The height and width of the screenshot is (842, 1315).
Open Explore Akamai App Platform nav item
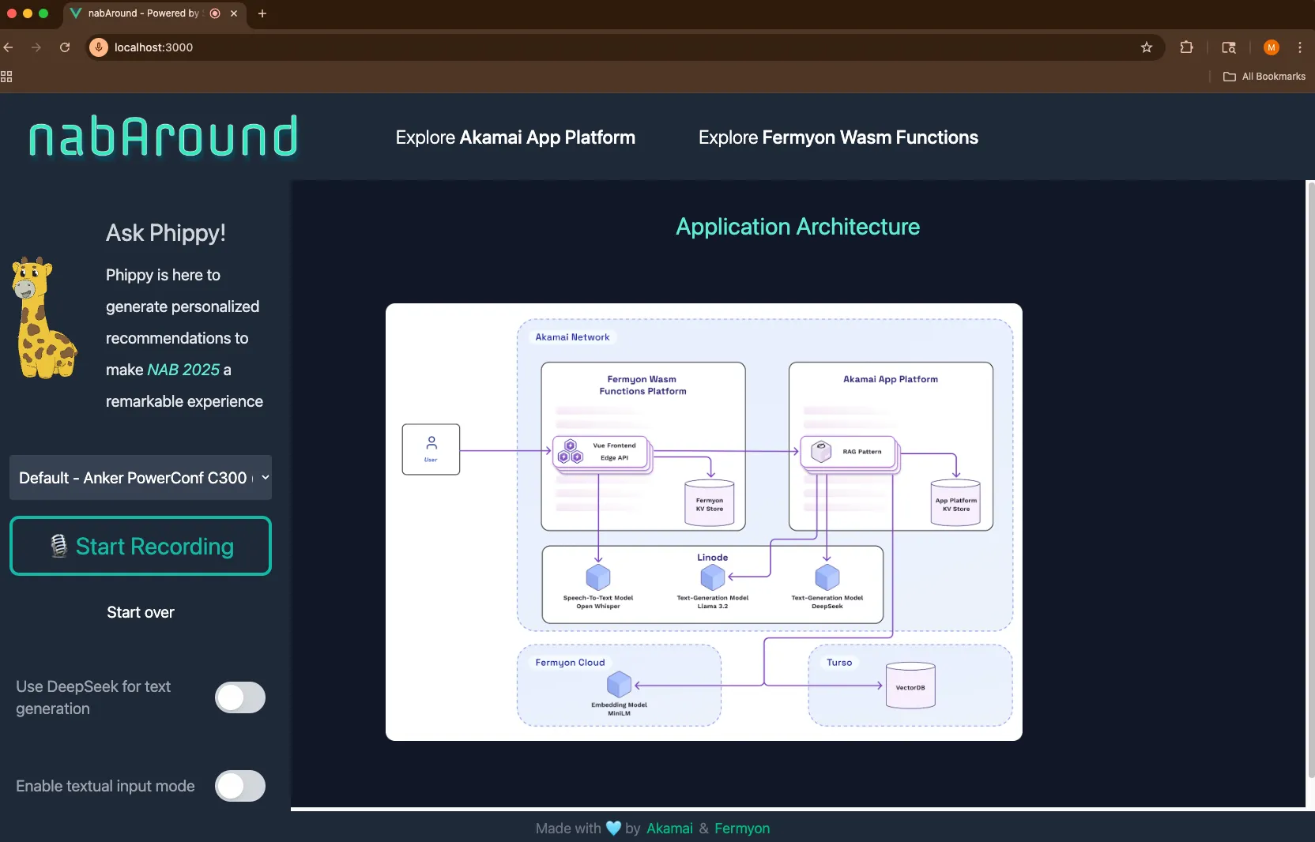pos(515,137)
